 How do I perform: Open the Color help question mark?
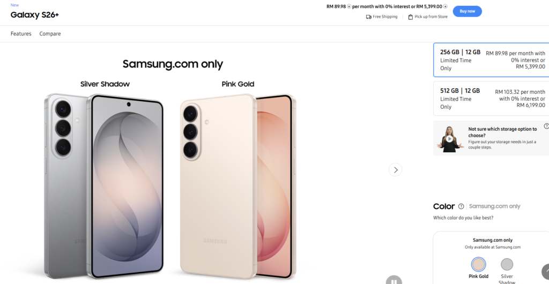click(461, 206)
